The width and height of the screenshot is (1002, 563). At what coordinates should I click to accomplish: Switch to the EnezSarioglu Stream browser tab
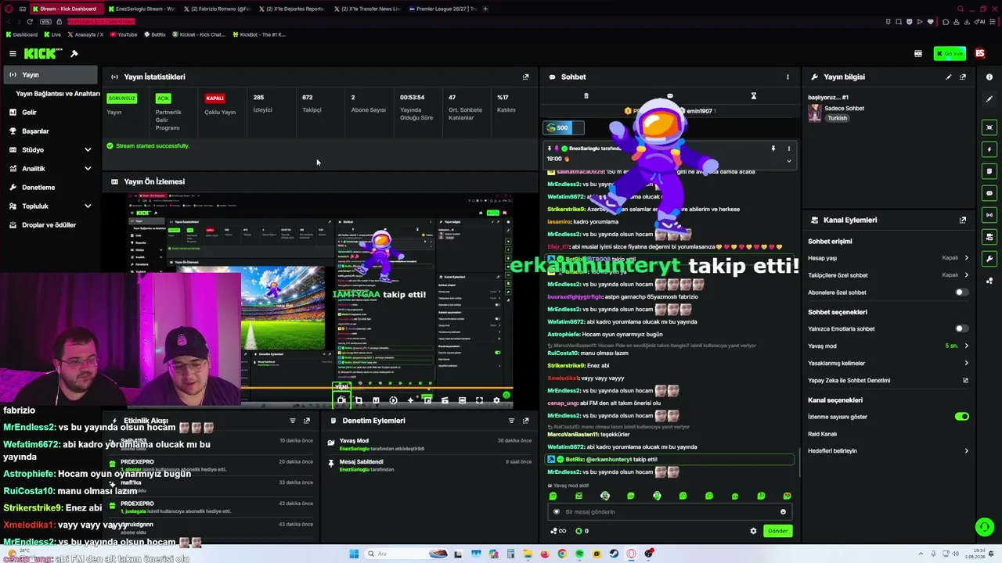141,9
